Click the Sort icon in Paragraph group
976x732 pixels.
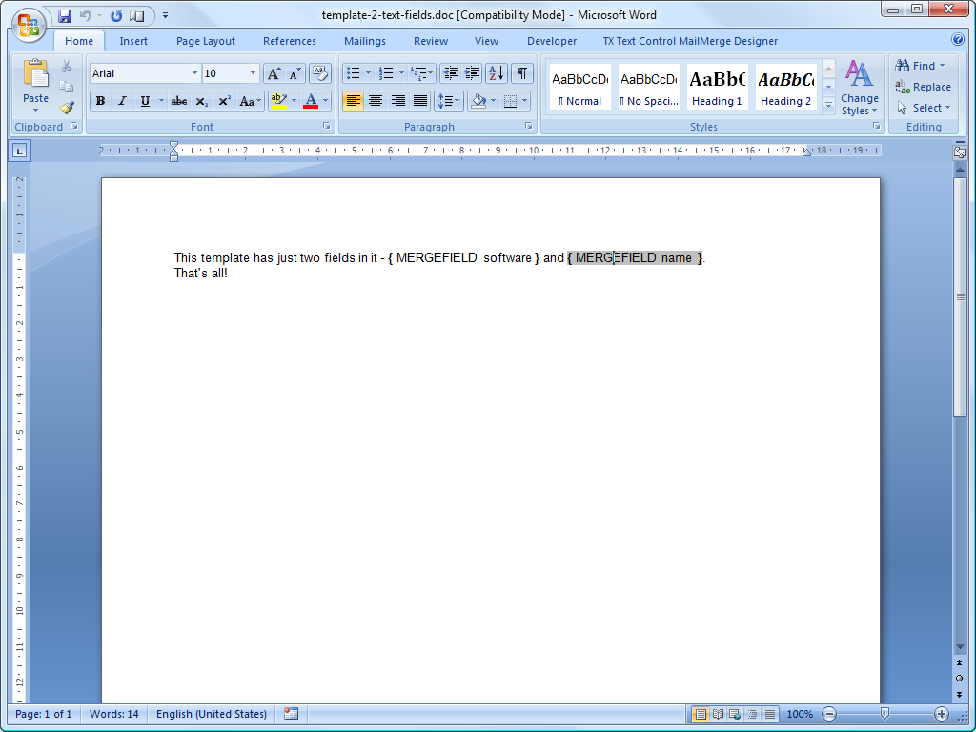pos(497,73)
